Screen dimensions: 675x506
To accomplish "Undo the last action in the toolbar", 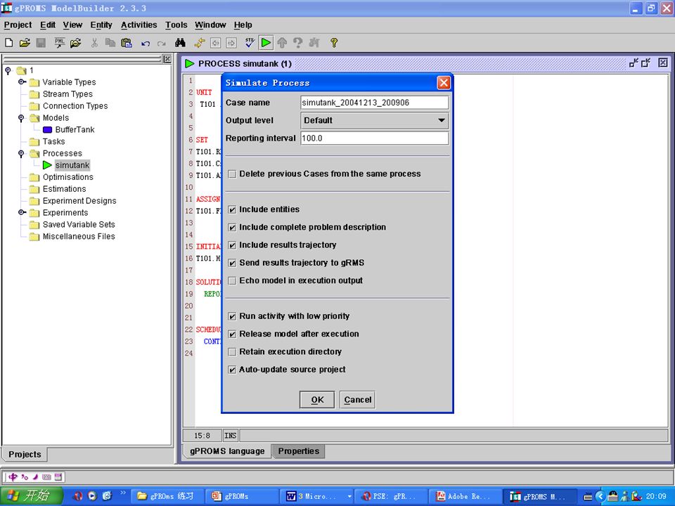I will click(146, 43).
